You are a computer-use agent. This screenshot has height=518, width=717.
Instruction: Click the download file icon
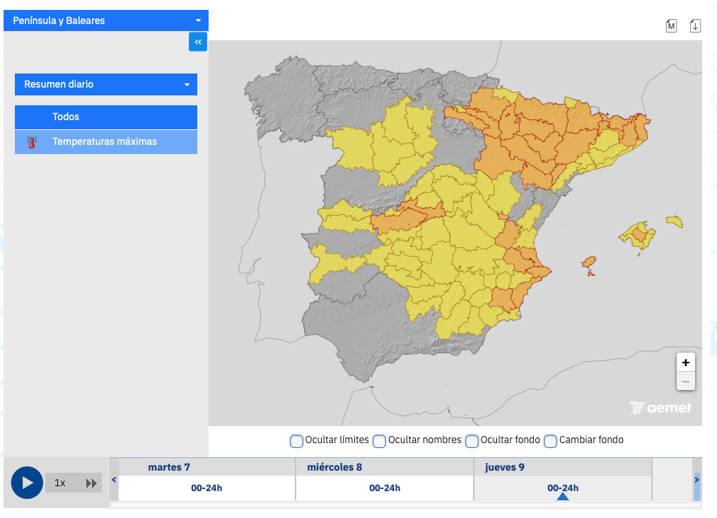(x=695, y=25)
